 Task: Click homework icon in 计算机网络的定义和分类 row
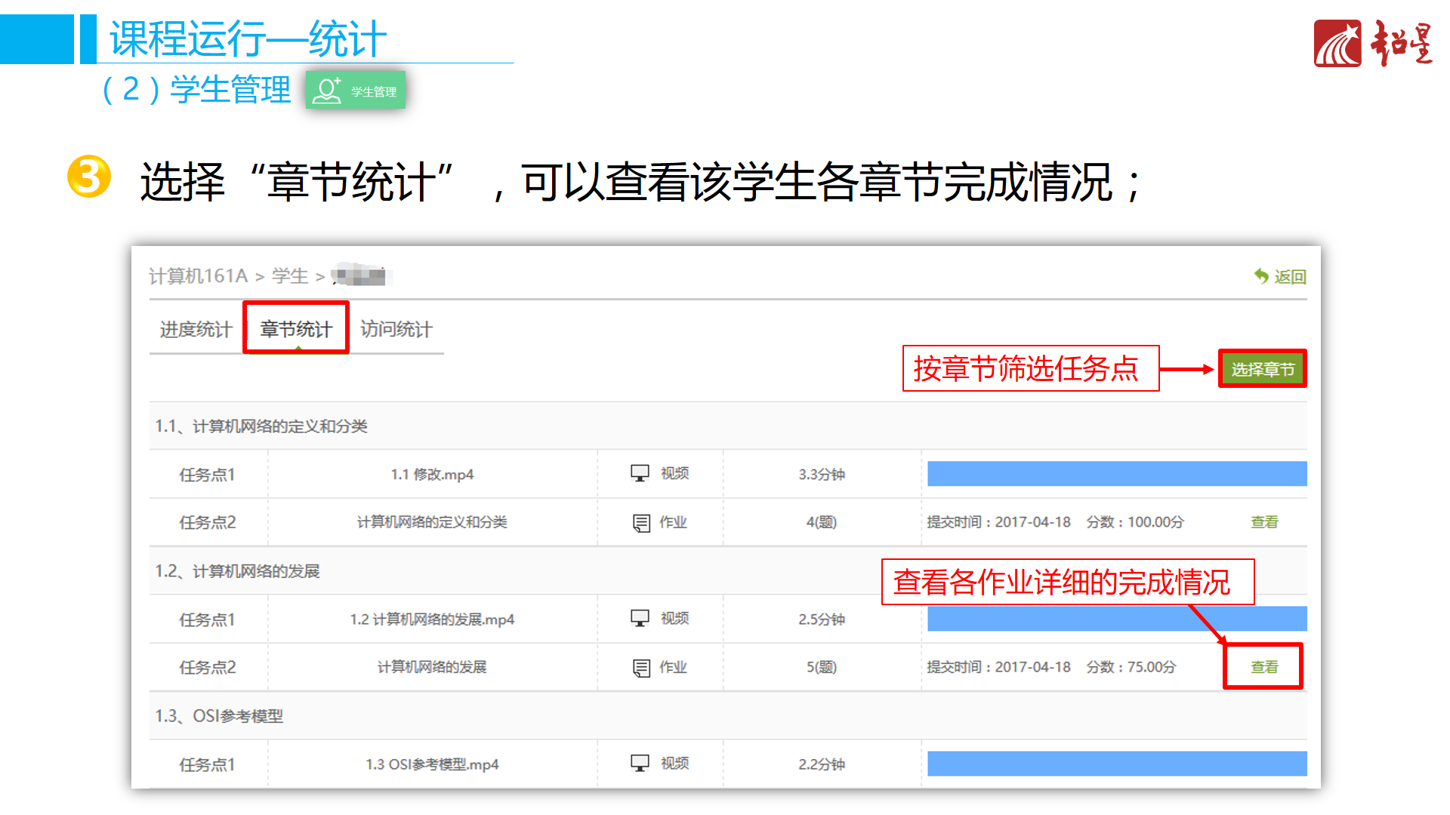pos(641,522)
